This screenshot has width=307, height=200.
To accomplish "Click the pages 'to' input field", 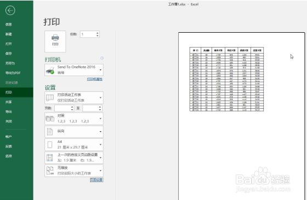I will coord(90,108).
